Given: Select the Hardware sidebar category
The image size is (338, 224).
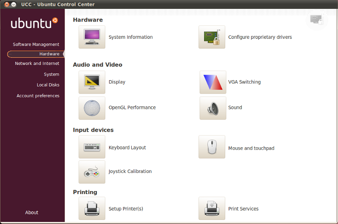Looking at the screenshot, I should click(35, 54).
